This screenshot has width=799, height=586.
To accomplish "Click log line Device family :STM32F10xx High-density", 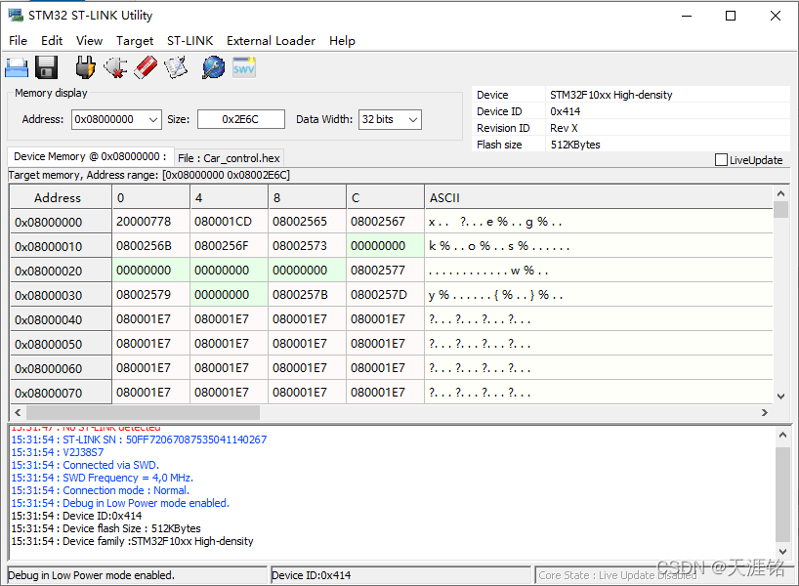I will click(x=132, y=541).
